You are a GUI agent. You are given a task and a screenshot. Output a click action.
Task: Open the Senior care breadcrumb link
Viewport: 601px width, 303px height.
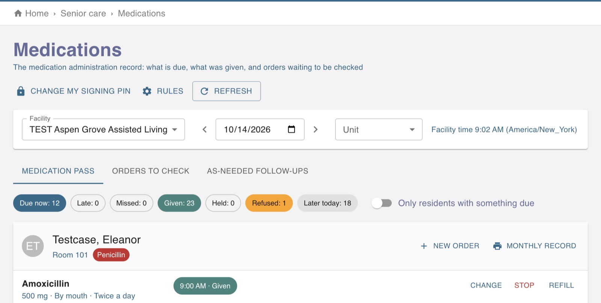pos(83,13)
